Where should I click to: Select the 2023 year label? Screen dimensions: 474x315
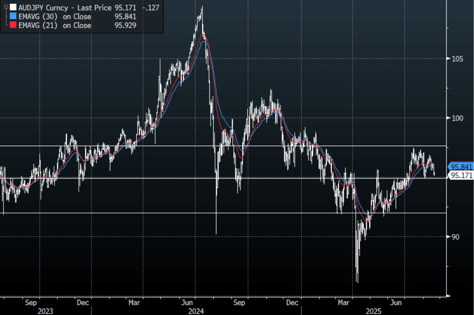click(x=45, y=311)
